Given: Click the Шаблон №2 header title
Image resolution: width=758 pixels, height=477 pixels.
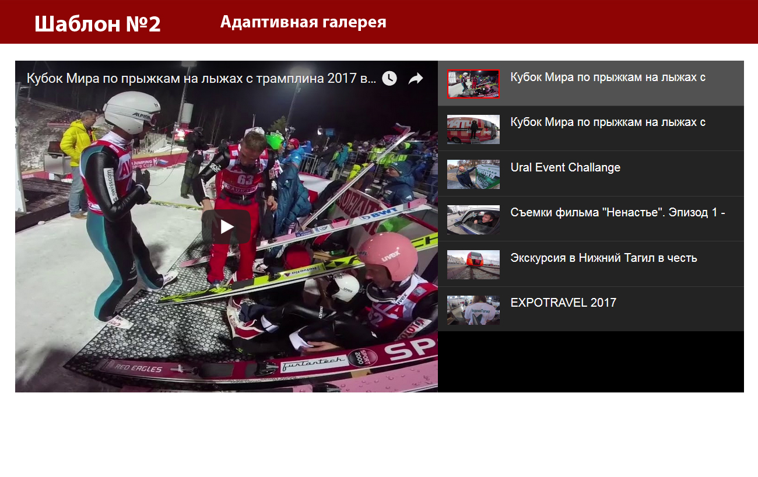Looking at the screenshot, I should point(97,24).
